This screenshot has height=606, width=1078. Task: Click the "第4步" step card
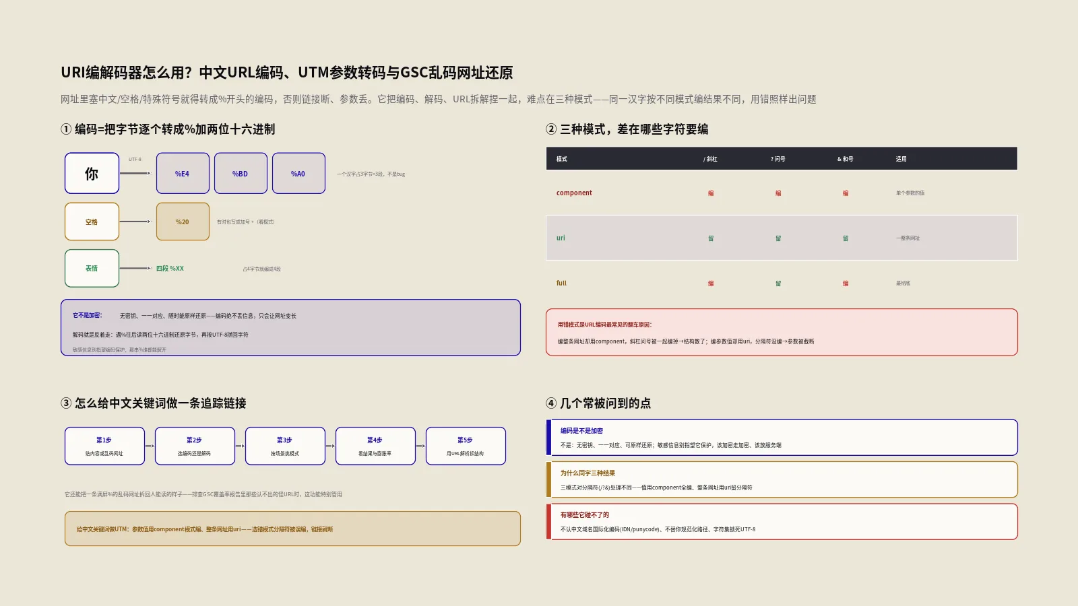[375, 446]
